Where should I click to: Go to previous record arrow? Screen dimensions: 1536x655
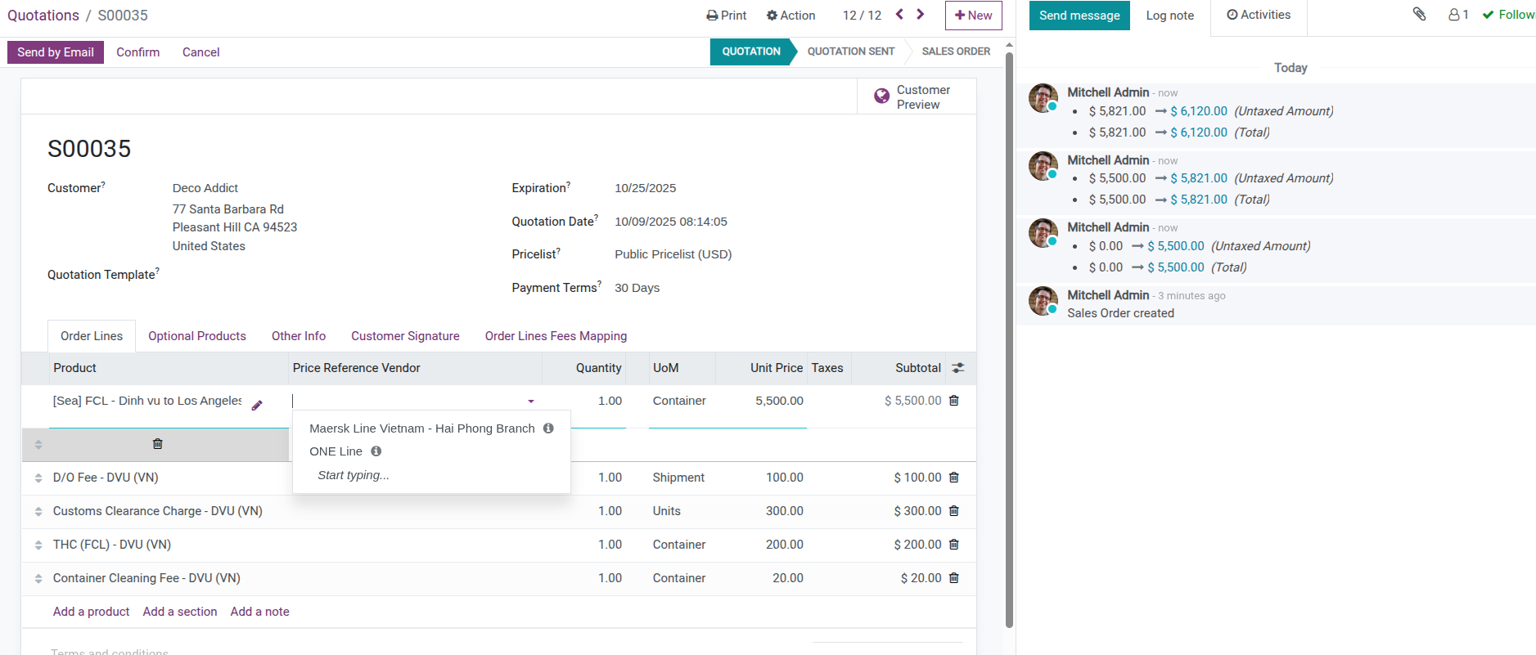(x=899, y=15)
